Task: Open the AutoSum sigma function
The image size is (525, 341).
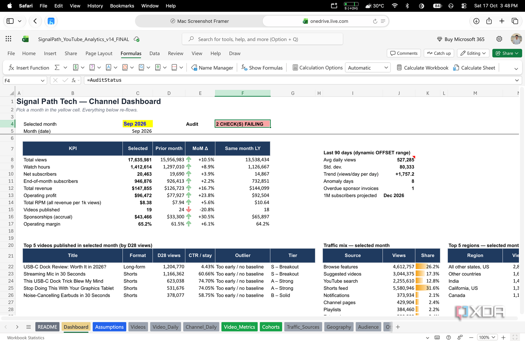Action: point(57,67)
